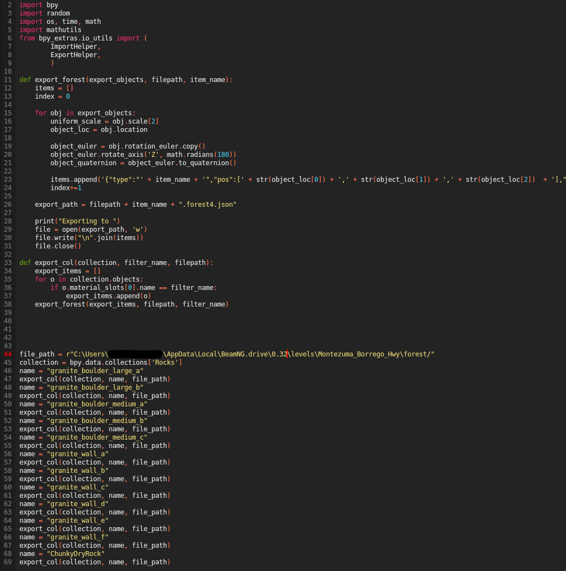Click the ExportHelper import name
566x571 pixels.
click(75, 54)
